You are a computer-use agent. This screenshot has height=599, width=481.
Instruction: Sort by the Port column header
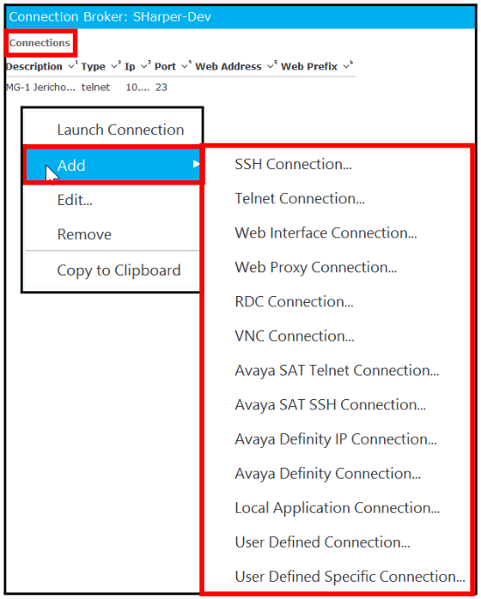point(165,66)
